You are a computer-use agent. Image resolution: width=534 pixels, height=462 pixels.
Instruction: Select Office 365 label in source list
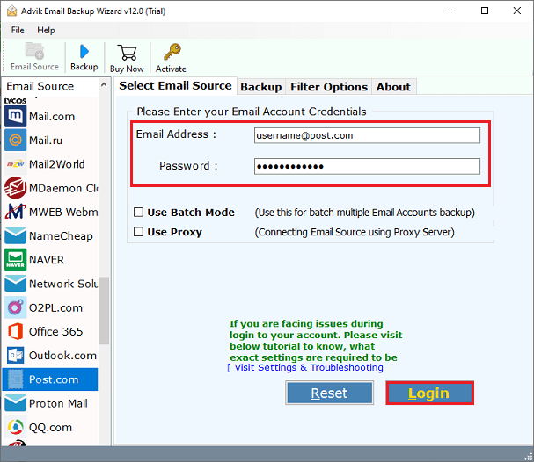55,331
